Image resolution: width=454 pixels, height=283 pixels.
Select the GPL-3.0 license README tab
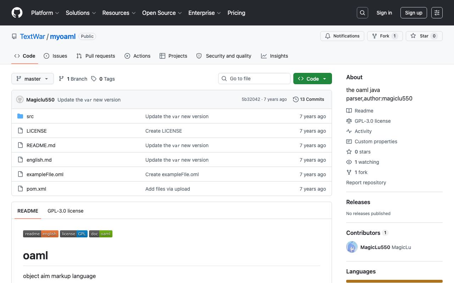(x=66, y=211)
